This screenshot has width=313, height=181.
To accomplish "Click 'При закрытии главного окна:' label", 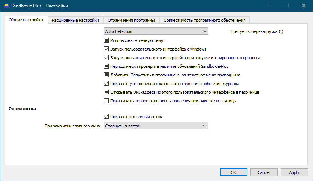I will coord(73,126).
